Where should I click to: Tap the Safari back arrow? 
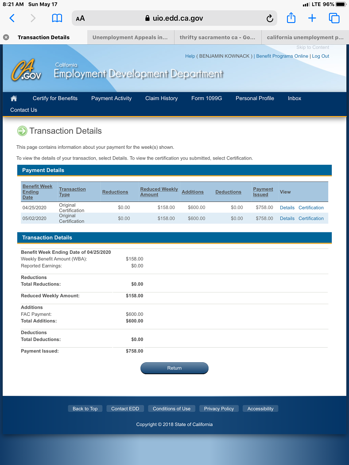(x=12, y=18)
